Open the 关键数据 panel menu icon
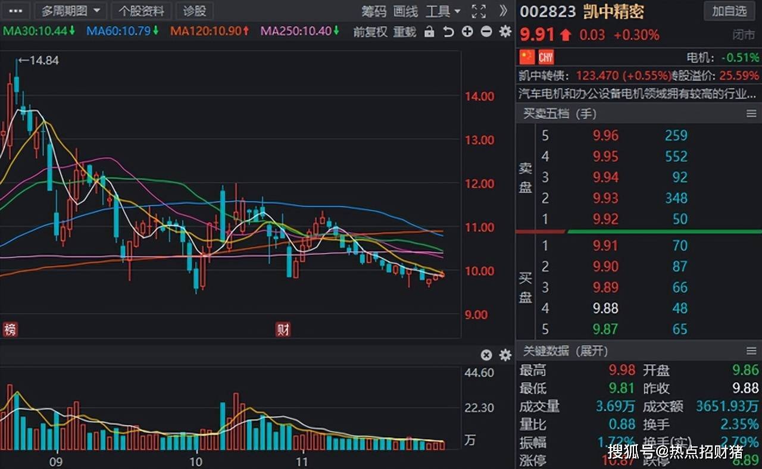 coord(751,351)
